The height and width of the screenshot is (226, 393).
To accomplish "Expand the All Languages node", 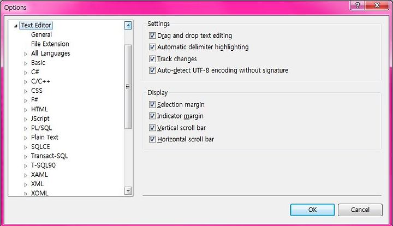I will (x=26, y=54).
